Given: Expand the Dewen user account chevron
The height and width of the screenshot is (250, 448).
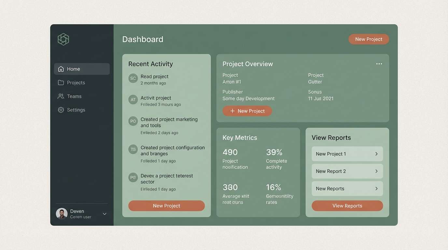Looking at the screenshot, I should point(104,214).
